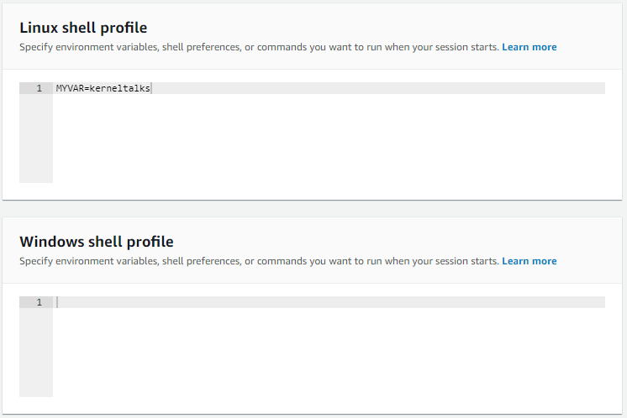This screenshot has height=418, width=627.
Task: Focus the empty Windows shell profile editor line
Action: point(329,302)
